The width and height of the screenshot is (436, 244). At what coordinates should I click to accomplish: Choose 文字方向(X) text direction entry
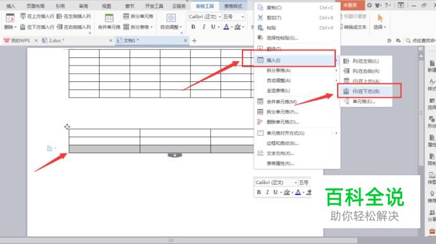296,153
